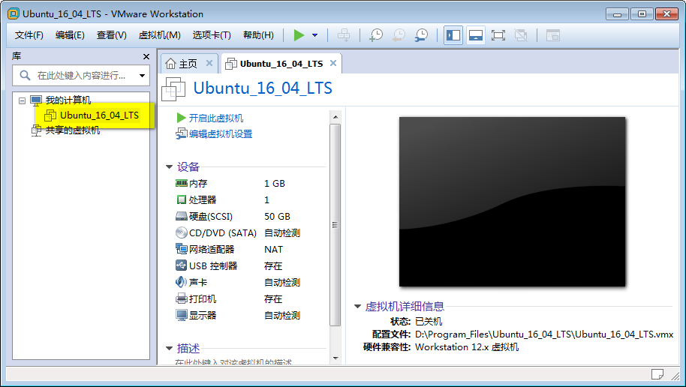This screenshot has width=686, height=387.
Task: Click the VMware Workstation title bar icon
Action: pos(14,13)
